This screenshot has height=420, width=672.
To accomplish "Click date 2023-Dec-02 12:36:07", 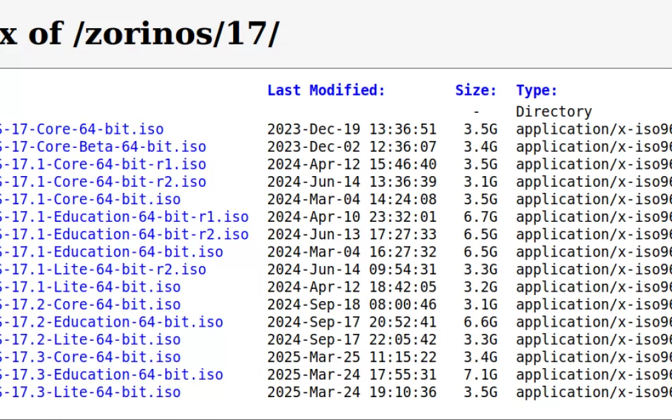I will (352, 146).
